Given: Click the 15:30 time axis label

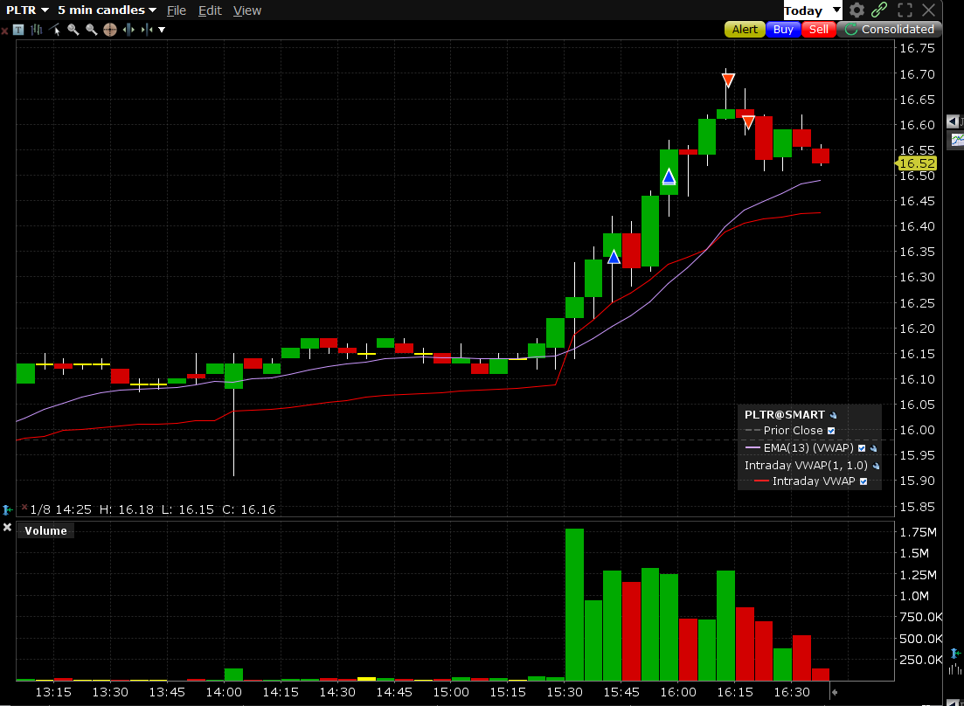Looking at the screenshot, I should [565, 693].
